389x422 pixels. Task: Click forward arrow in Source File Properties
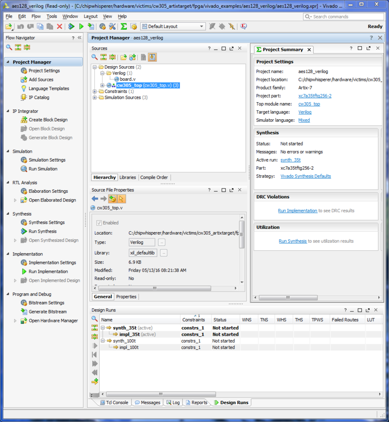point(104,199)
